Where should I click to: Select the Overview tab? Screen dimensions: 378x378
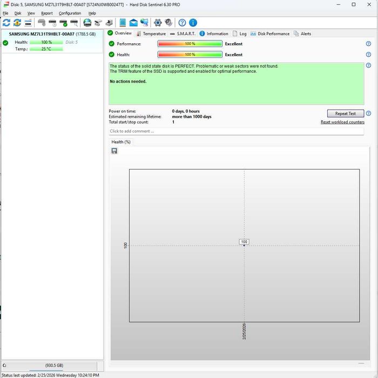click(x=120, y=33)
